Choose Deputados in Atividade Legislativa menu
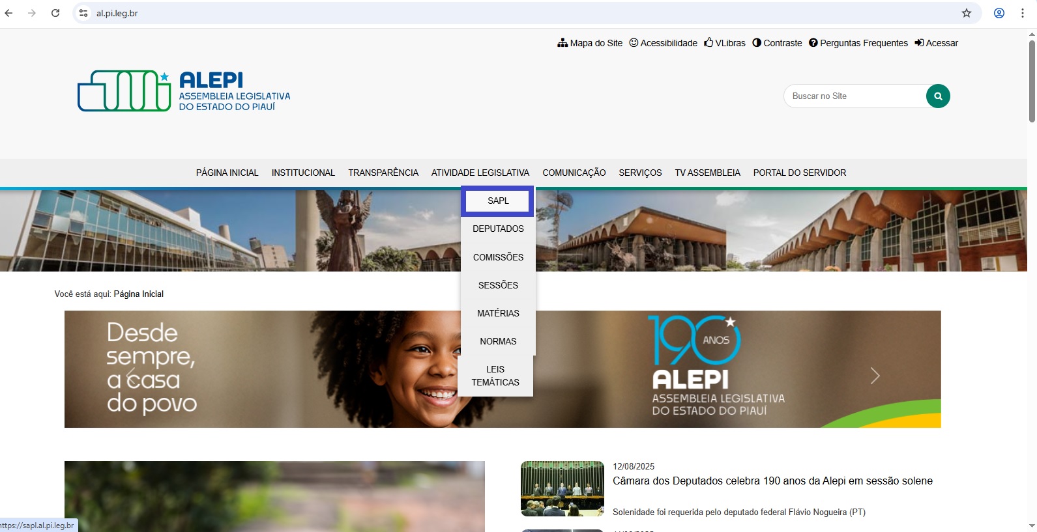 [498, 229]
